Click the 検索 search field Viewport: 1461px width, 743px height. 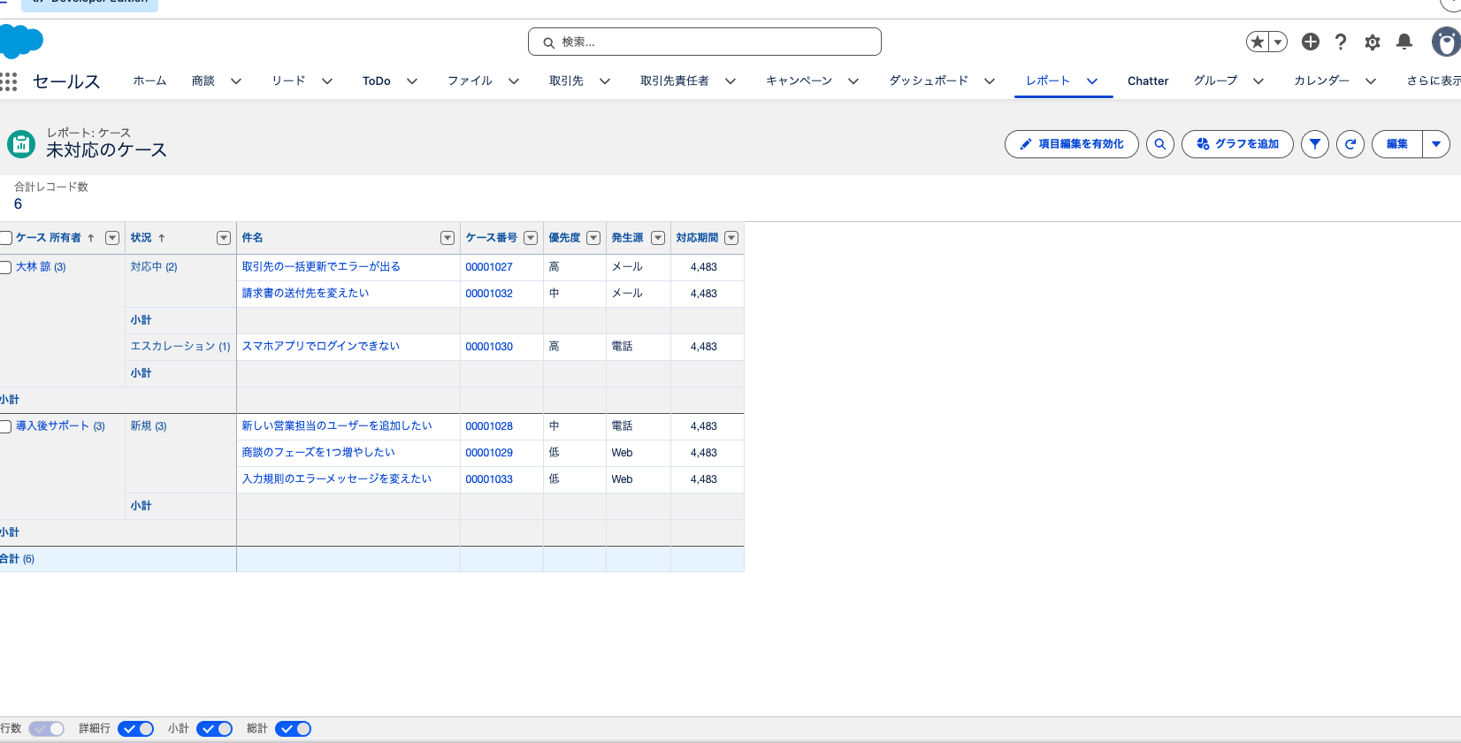click(705, 42)
